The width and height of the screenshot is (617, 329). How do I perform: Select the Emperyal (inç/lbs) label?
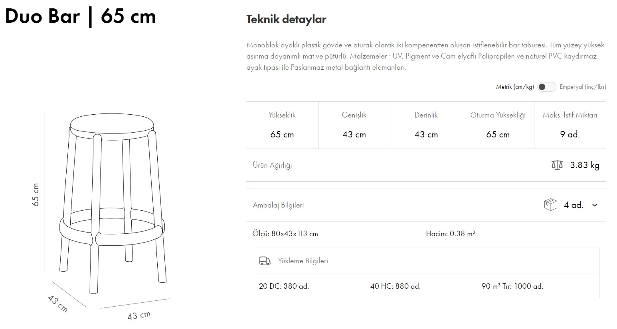pos(582,87)
